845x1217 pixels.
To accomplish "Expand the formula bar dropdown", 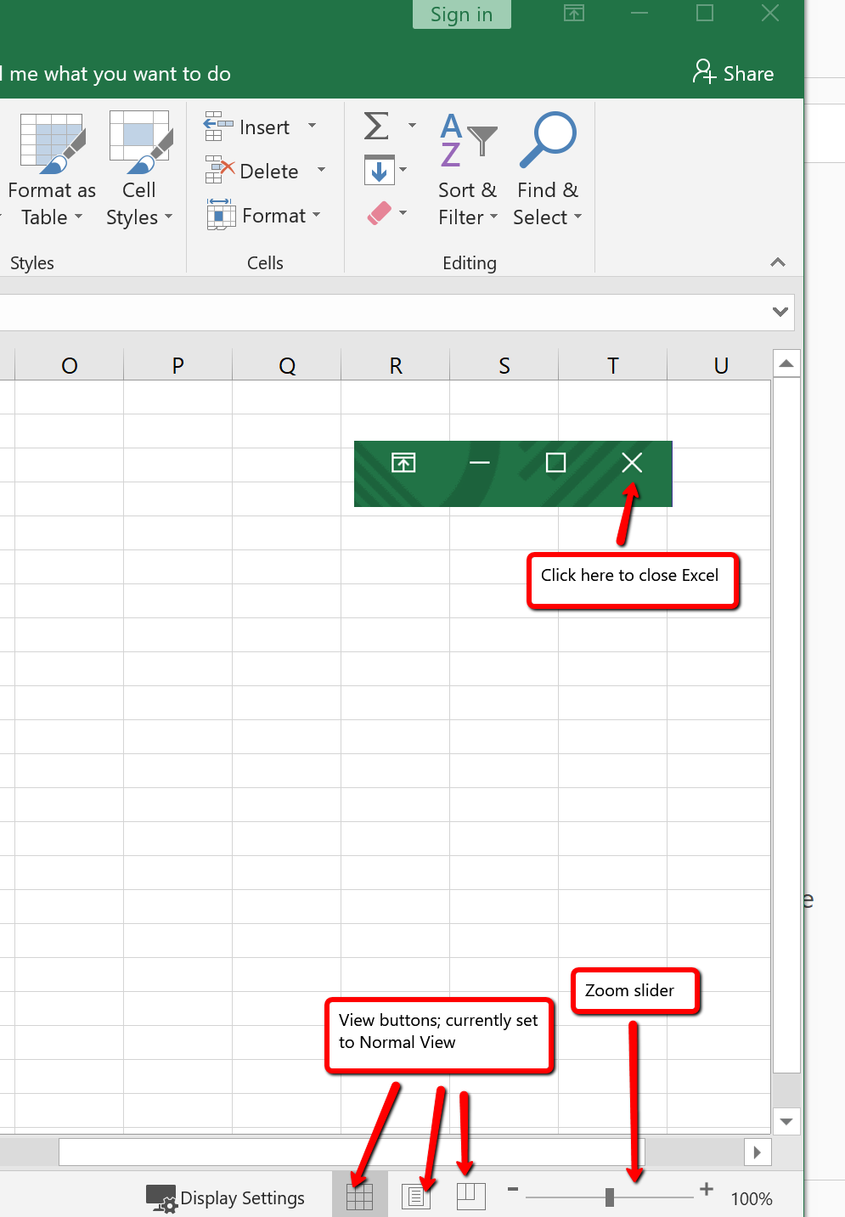I will point(780,312).
